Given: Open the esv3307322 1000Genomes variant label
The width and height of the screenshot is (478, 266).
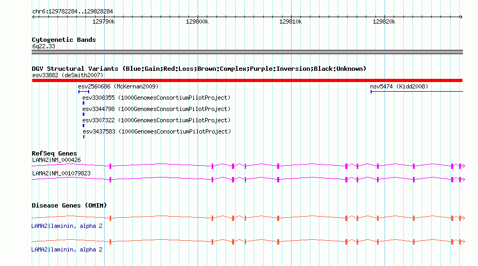Looking at the screenshot, I should (x=156, y=120).
